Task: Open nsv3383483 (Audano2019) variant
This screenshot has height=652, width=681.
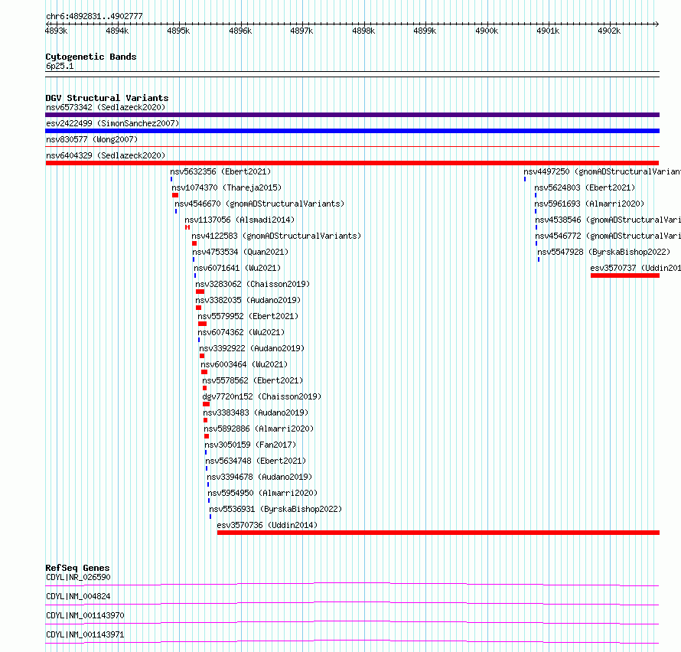Action: tap(256, 412)
